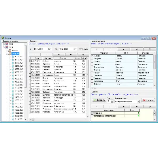The height and width of the screenshot is (158, 158).
Task: Select the 15.02.2020 date in tree
Action: point(19,100)
